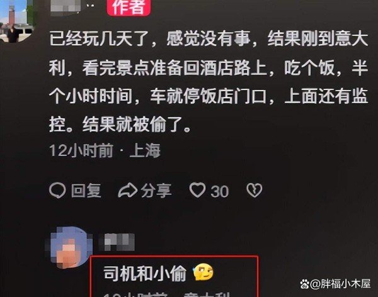
Task: Click the reply speech bubble icon
Action: pyautogui.click(x=57, y=190)
